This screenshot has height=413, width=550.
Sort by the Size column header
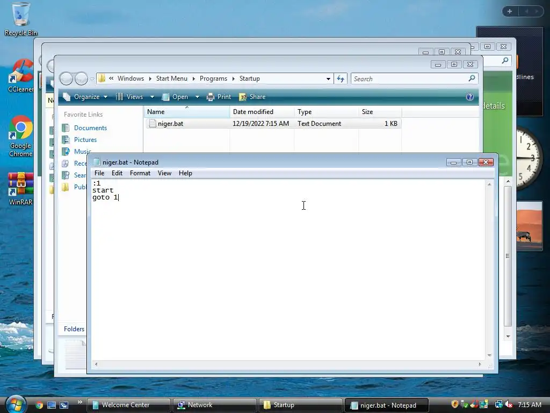tap(380, 112)
